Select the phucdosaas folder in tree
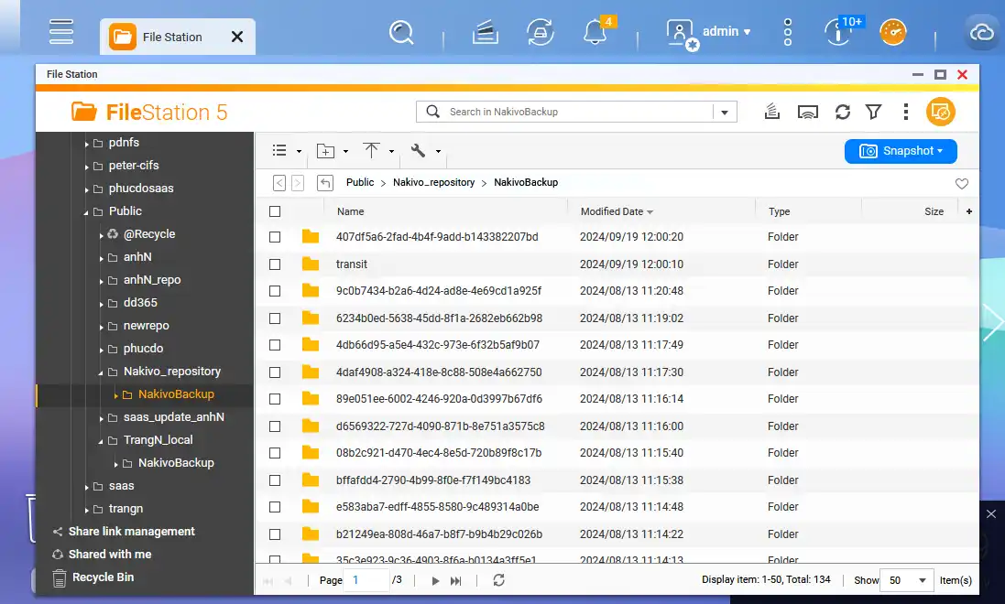Screen dimensions: 1005x604 [x=141, y=189]
